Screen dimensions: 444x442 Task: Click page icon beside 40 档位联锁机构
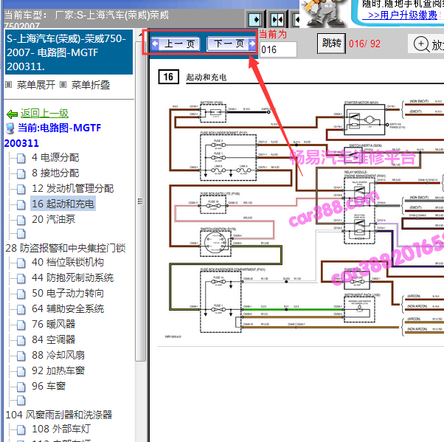[x=21, y=263]
